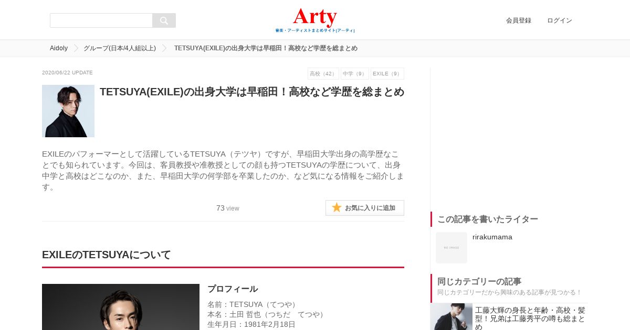Open ログイン login link

point(560,20)
